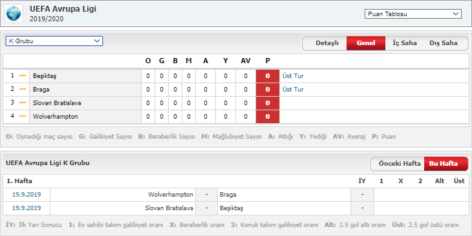Select Slovan Bratislava in the standings
Viewport: 472px width, 236px height.
(57, 103)
